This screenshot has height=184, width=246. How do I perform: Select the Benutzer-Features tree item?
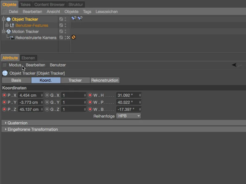pos(32,25)
